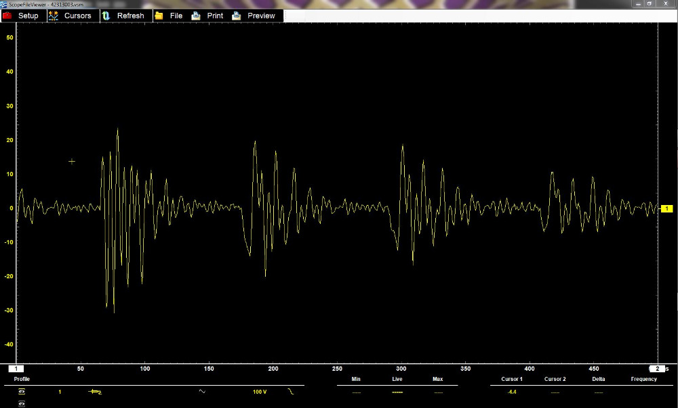Screen dimensions: 678x408
Task: Click the Delta column header
Action: pyautogui.click(x=599, y=379)
